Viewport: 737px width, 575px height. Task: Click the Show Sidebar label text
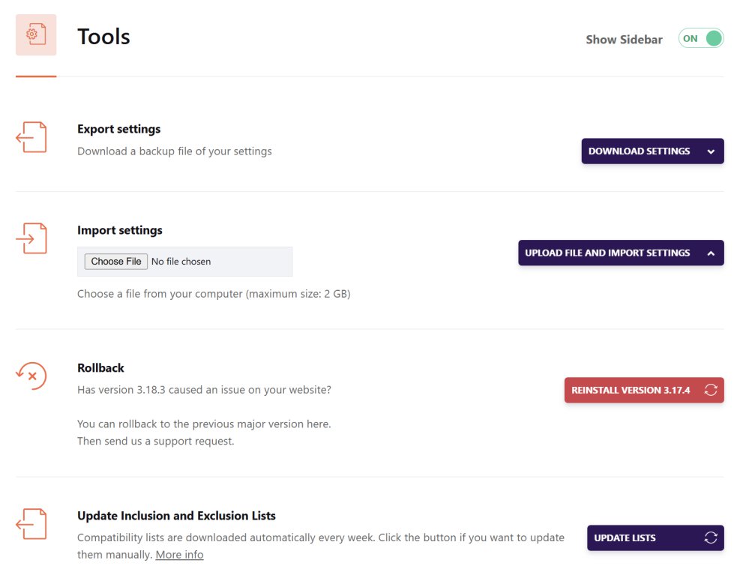click(x=624, y=40)
